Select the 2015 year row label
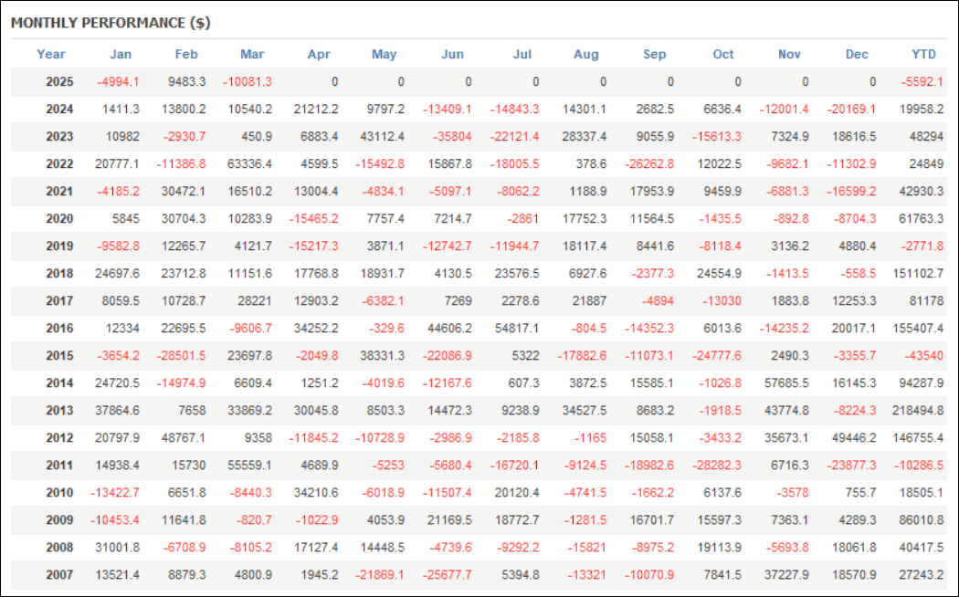 coord(59,356)
